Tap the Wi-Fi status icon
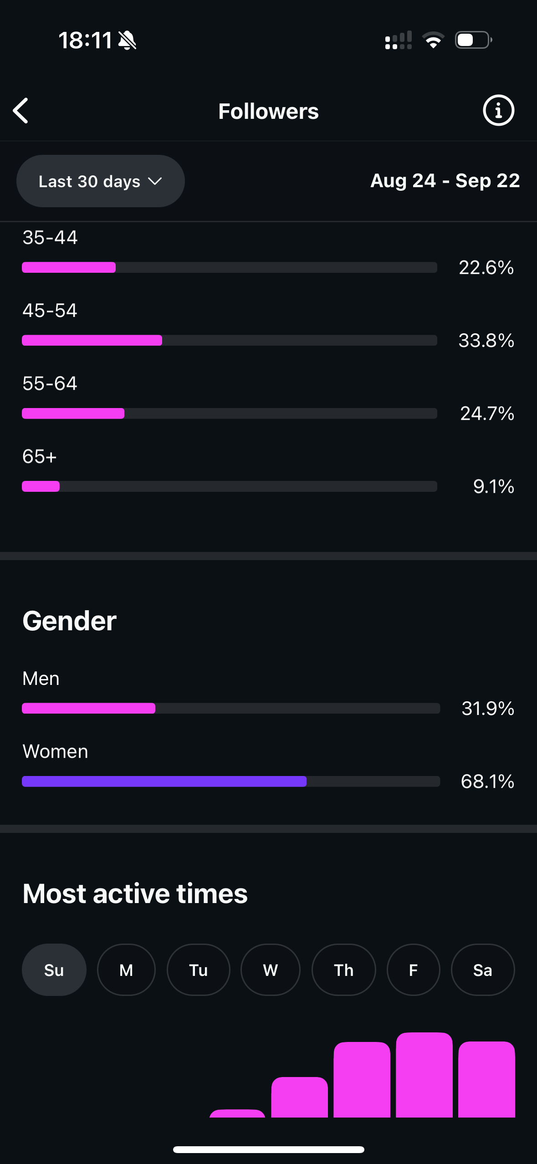This screenshot has height=1164, width=537. (x=433, y=41)
